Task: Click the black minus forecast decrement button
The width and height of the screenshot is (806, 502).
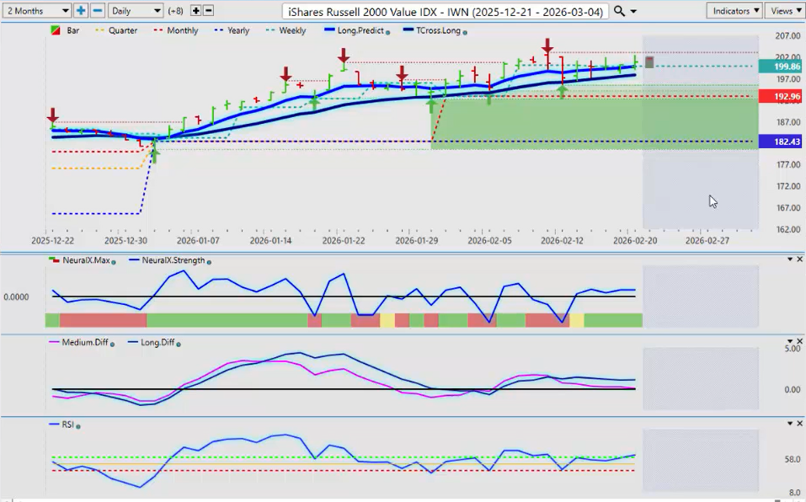Action: point(208,11)
